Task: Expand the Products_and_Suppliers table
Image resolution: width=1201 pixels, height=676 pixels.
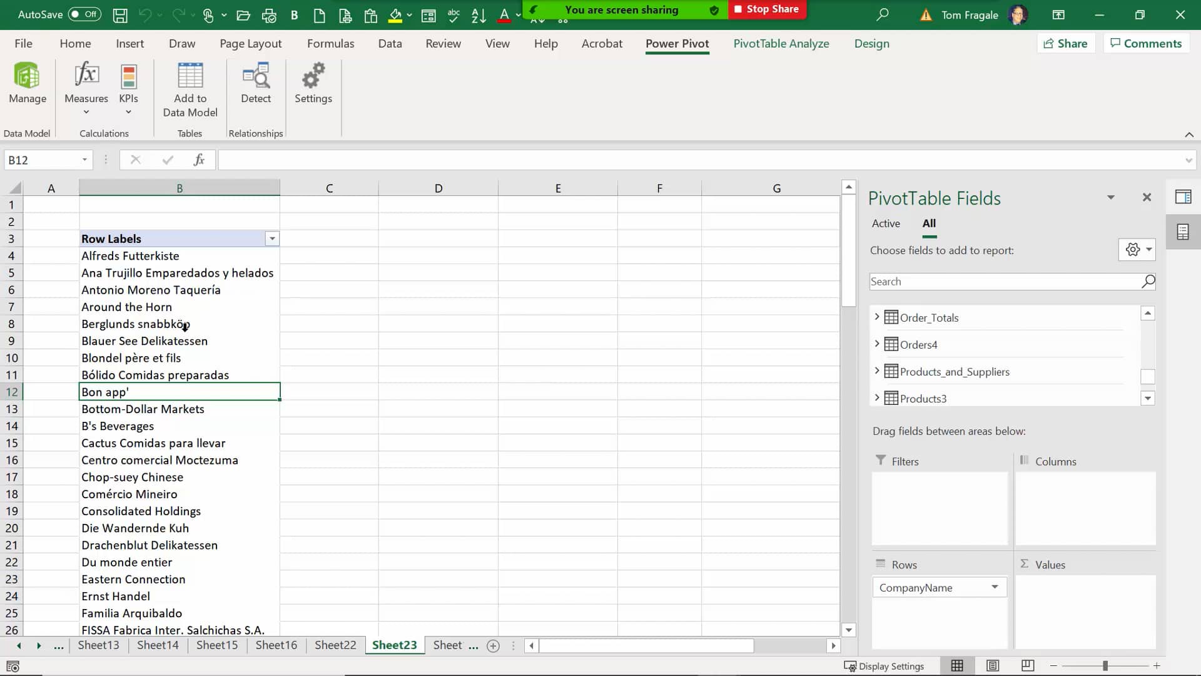Action: [876, 371]
